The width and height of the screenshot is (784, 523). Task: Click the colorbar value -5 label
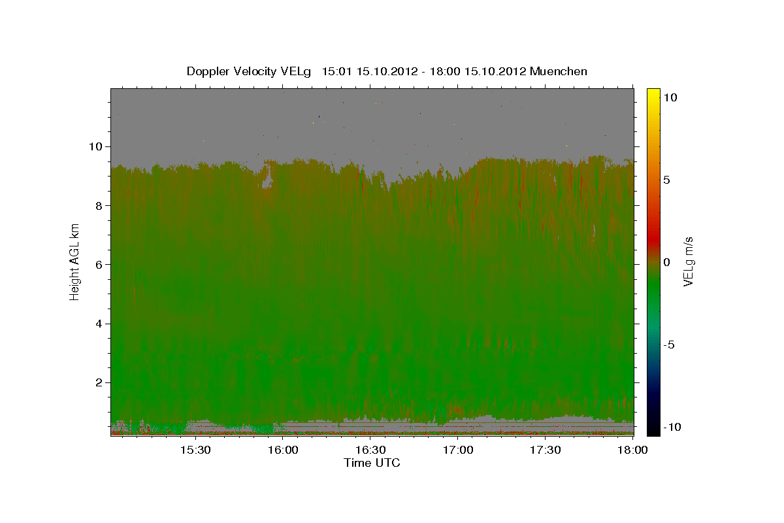click(x=669, y=345)
